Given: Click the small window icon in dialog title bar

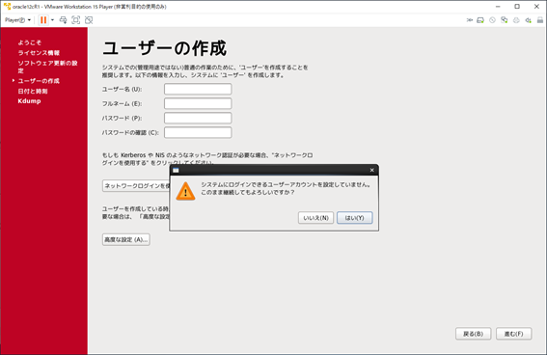Looking at the screenshot, I should [x=176, y=170].
